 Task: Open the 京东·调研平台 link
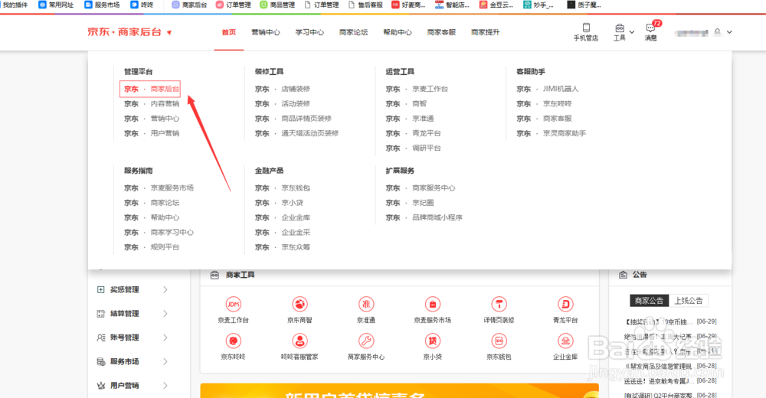pyautogui.click(x=414, y=148)
